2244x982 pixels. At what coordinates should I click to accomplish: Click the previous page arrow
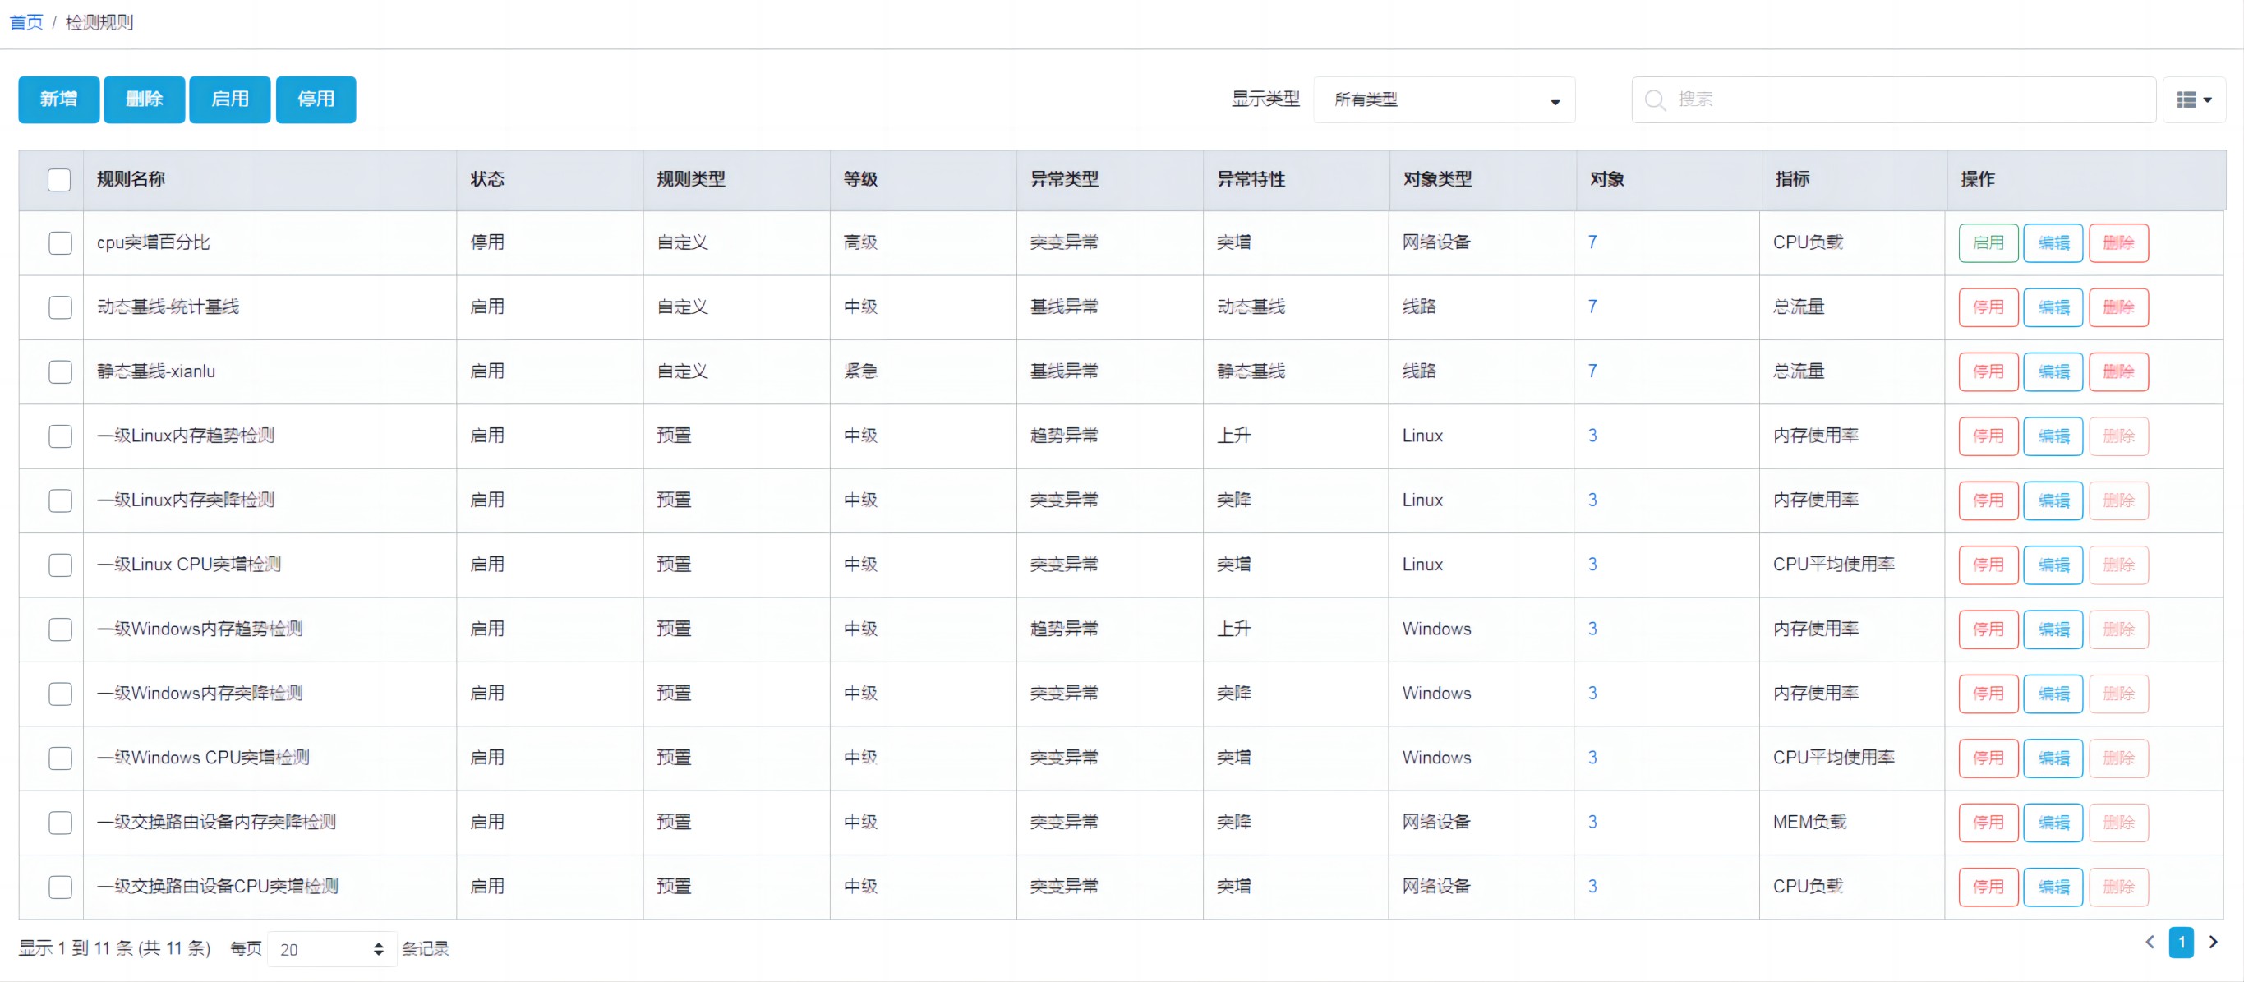point(2150,943)
